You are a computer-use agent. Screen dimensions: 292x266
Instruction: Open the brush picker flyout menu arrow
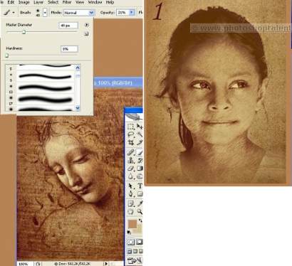point(86,25)
